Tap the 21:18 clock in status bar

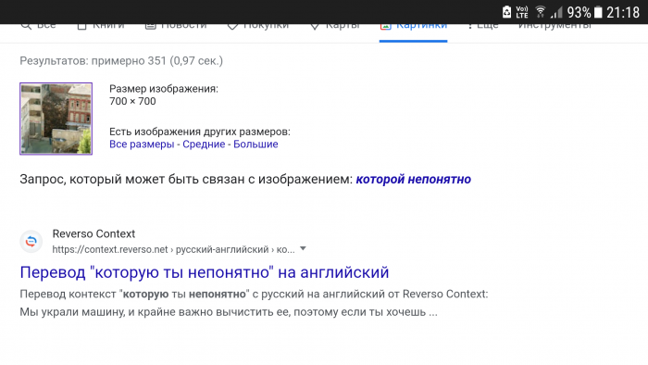[623, 12]
